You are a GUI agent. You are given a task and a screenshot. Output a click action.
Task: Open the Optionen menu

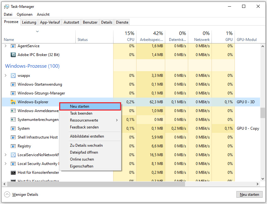(x=24, y=14)
